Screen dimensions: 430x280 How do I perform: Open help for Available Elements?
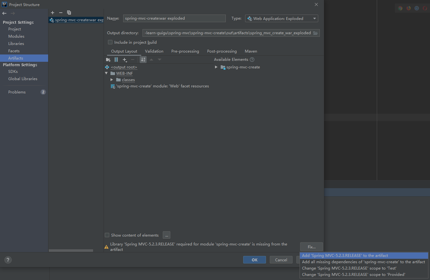point(252,60)
